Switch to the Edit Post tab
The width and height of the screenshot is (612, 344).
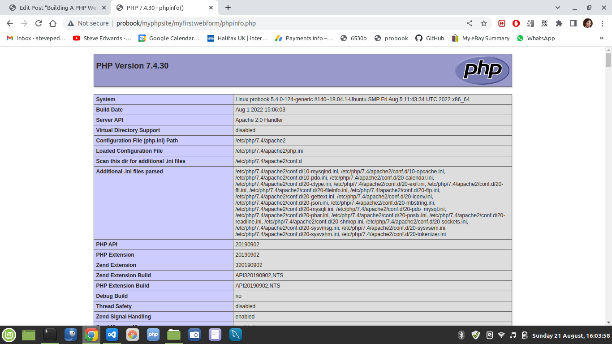(x=58, y=8)
